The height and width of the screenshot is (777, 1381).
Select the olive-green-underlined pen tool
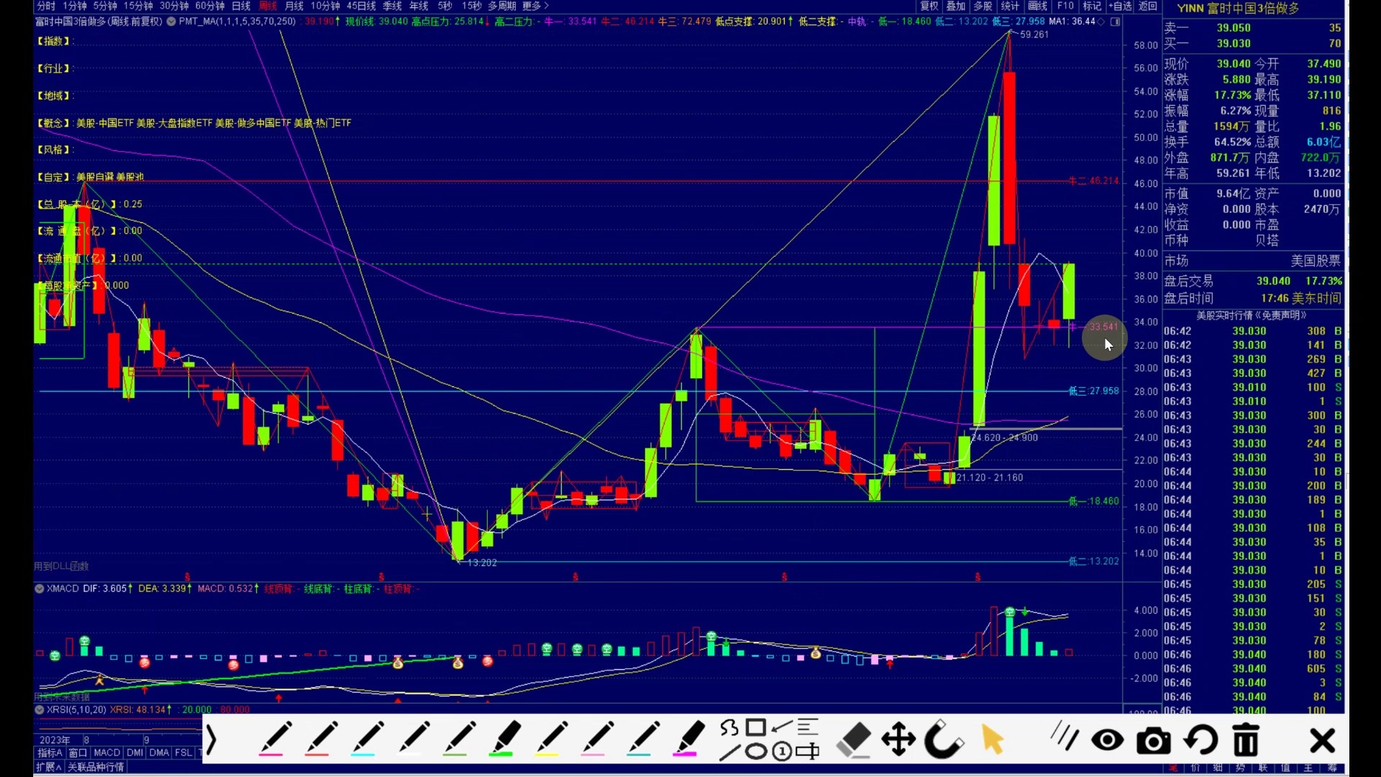458,739
